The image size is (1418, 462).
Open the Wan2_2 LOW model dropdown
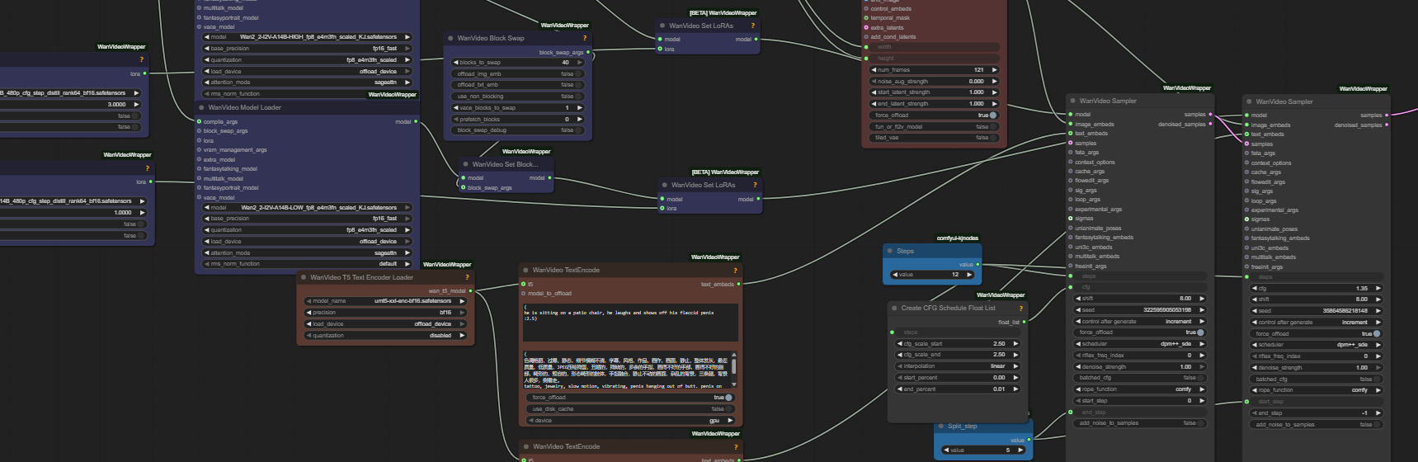[x=307, y=208]
